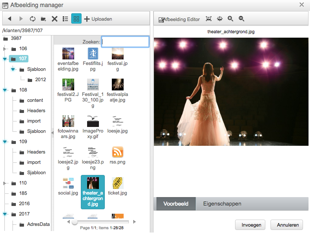The width and height of the screenshot is (310, 234).
Task: Select the eventafbeelding.jpg thumbnail
Action: 68,59
